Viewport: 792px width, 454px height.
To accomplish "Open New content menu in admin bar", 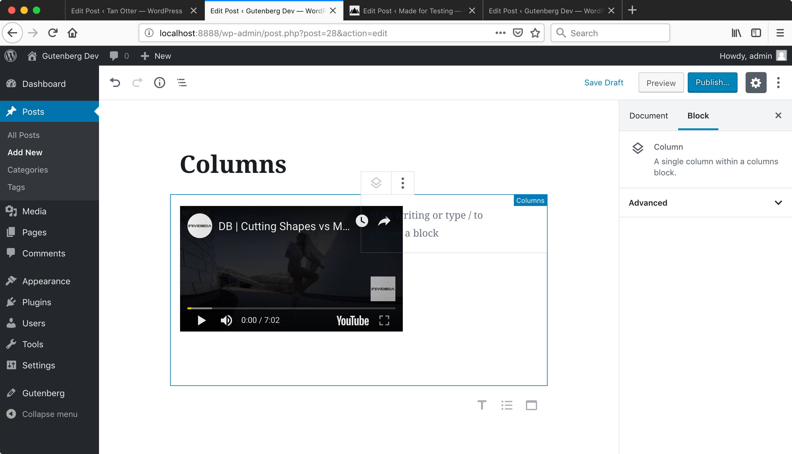I will (x=156, y=56).
